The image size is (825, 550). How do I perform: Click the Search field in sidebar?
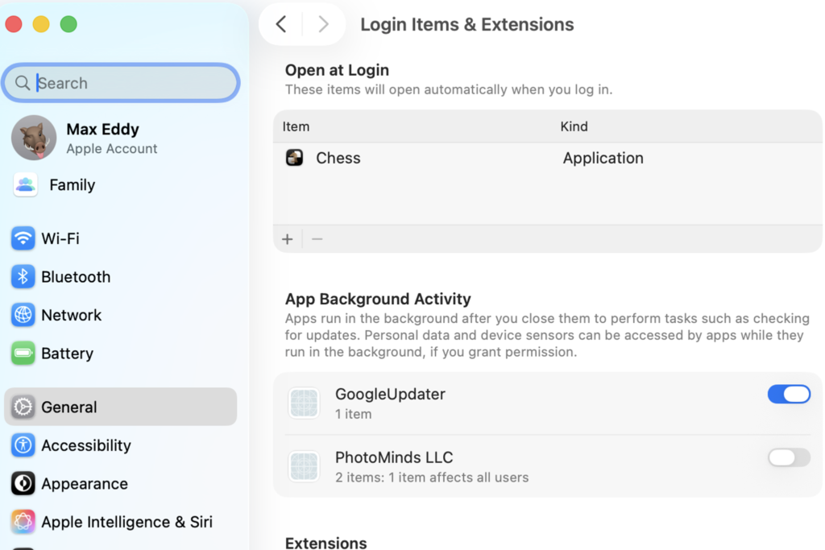[121, 83]
